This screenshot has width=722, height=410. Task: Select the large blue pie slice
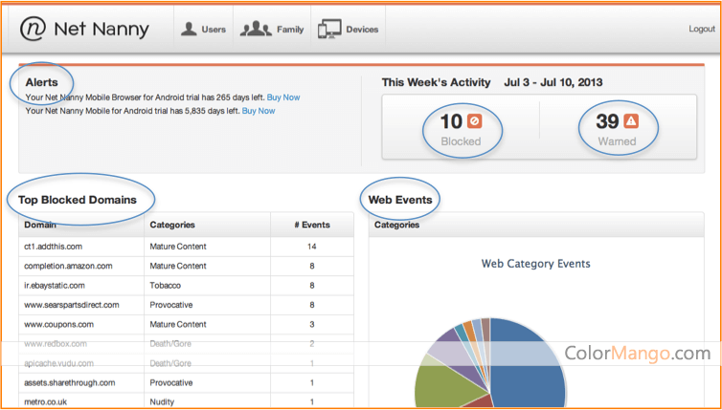[530, 363]
